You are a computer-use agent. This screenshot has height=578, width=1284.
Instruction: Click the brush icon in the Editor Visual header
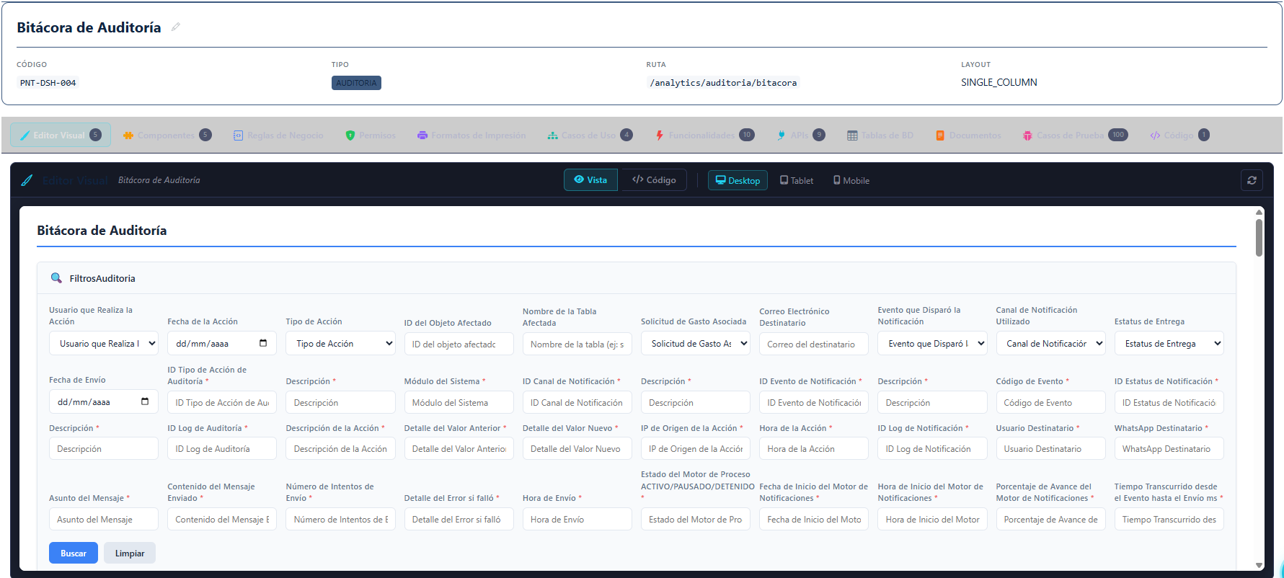point(27,180)
